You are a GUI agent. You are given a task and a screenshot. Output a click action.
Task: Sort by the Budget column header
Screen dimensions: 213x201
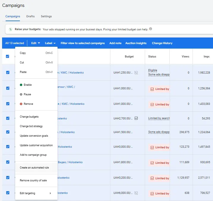click(x=129, y=57)
